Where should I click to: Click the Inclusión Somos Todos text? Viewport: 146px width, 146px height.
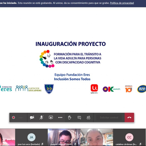pyautogui.click(x=72, y=79)
